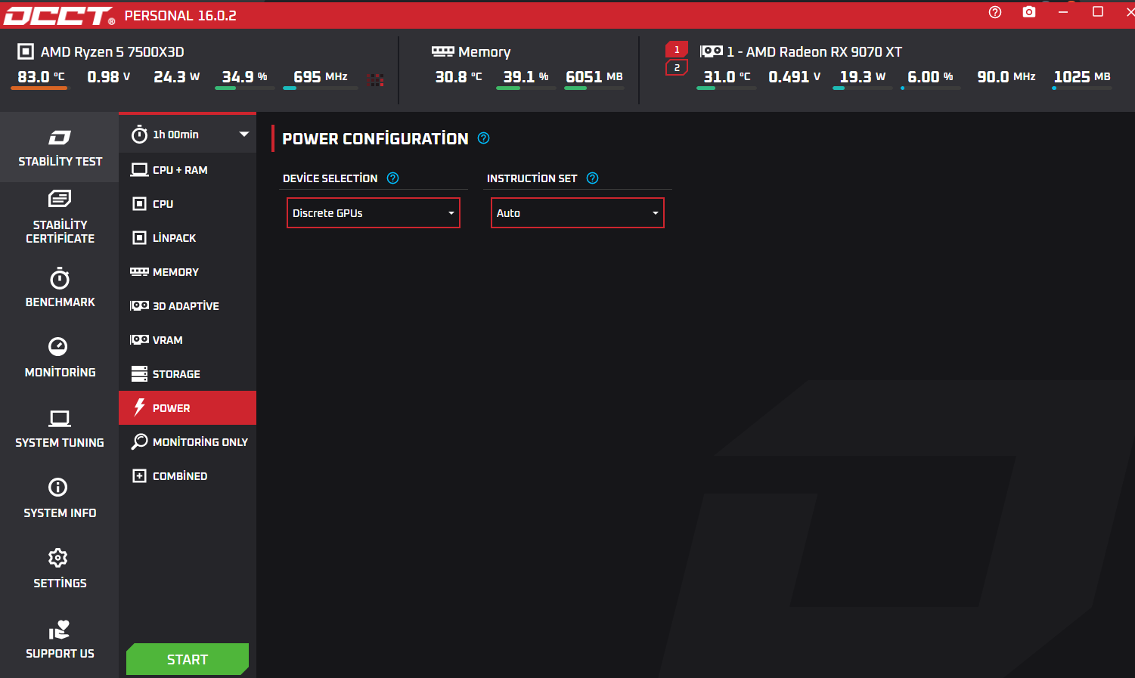Click the GPU clock 90.0 MHz reading

1006,77
